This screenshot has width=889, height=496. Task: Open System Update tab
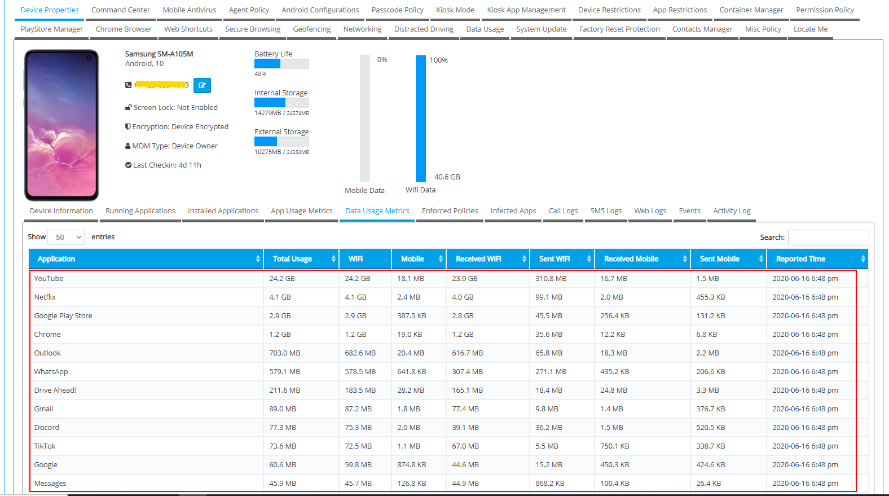coord(542,29)
